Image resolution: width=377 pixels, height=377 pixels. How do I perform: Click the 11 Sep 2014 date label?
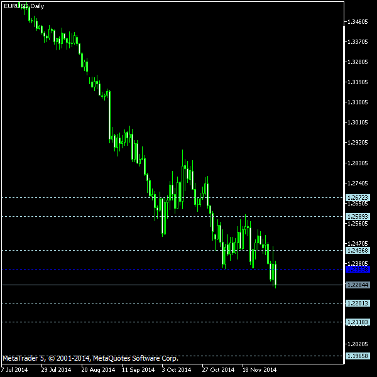[138, 370]
